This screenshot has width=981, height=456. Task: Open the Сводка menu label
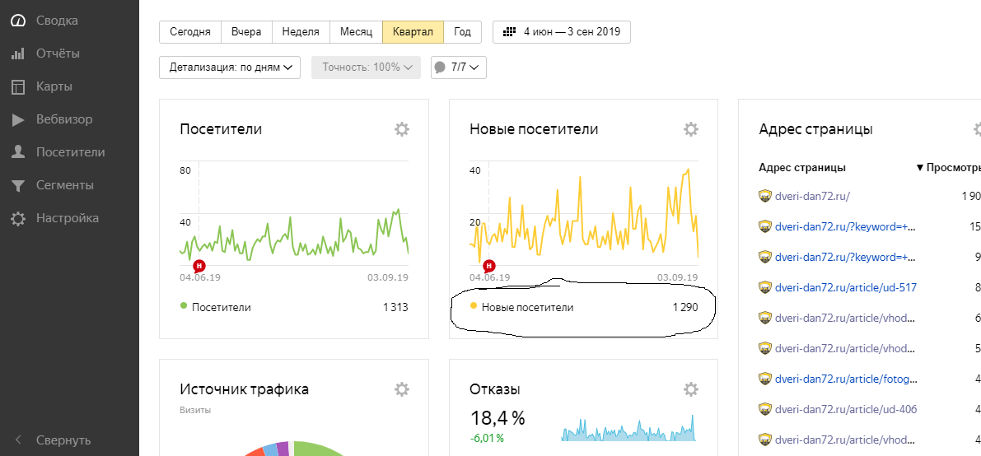pyautogui.click(x=57, y=20)
